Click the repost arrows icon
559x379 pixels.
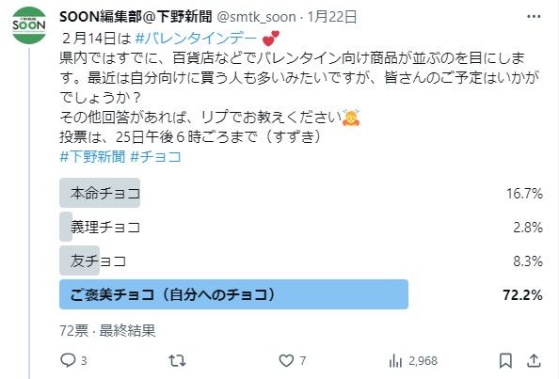(177, 361)
